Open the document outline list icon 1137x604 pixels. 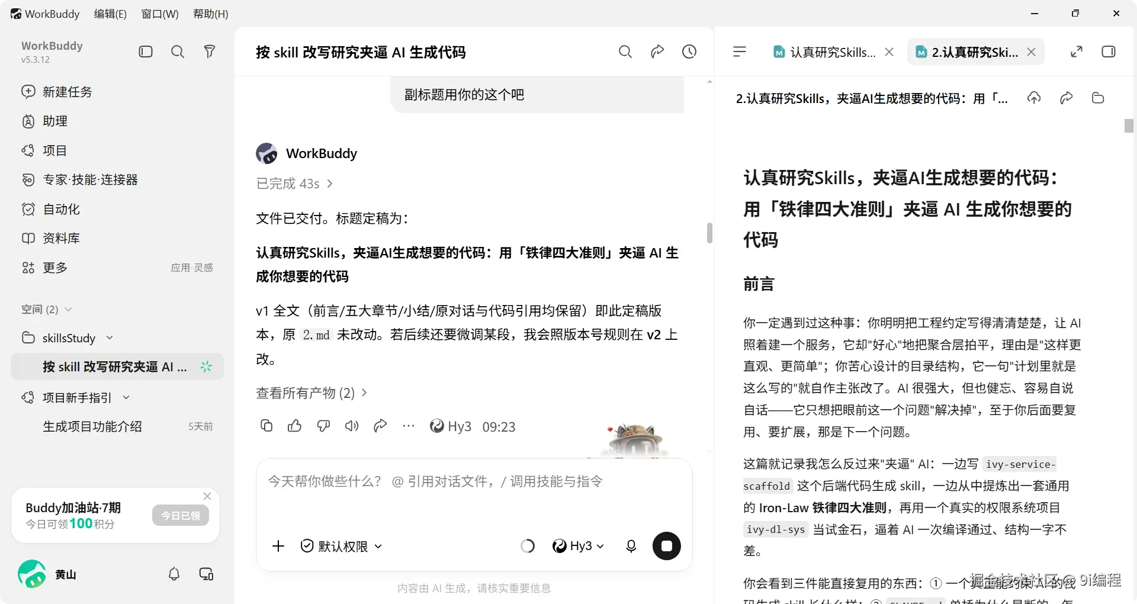point(740,52)
